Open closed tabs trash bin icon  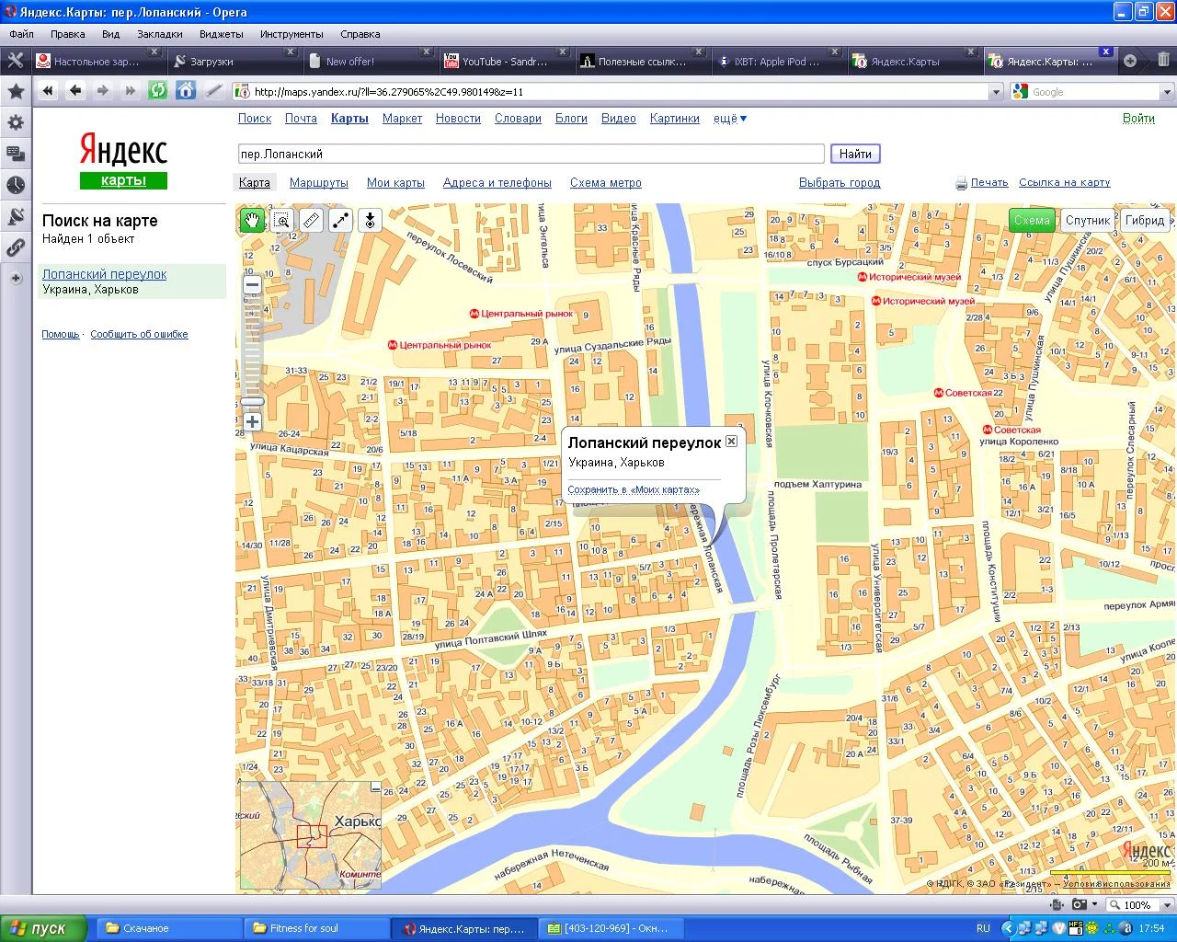point(1163,61)
